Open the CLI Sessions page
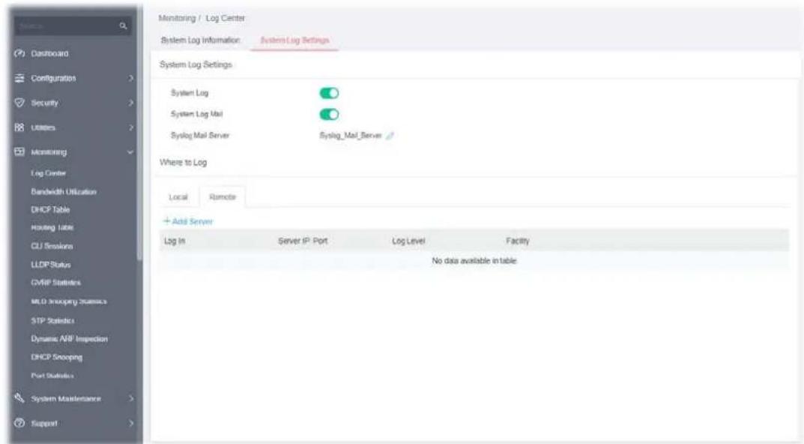The height and width of the screenshot is (444, 804). click(x=52, y=246)
